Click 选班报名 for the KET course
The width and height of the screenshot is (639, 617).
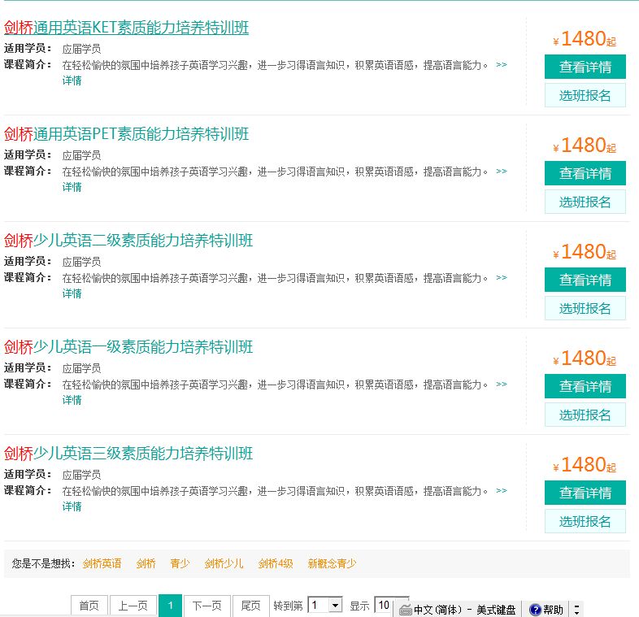[x=585, y=95]
